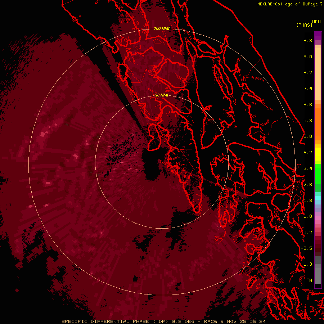Click the yellow segment of the color scale
324x324 pixels.
tap(318, 154)
